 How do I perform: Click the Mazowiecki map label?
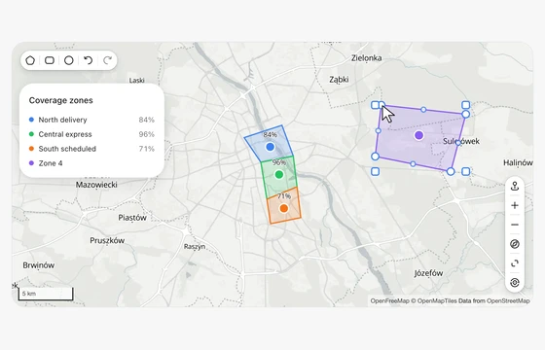point(96,185)
